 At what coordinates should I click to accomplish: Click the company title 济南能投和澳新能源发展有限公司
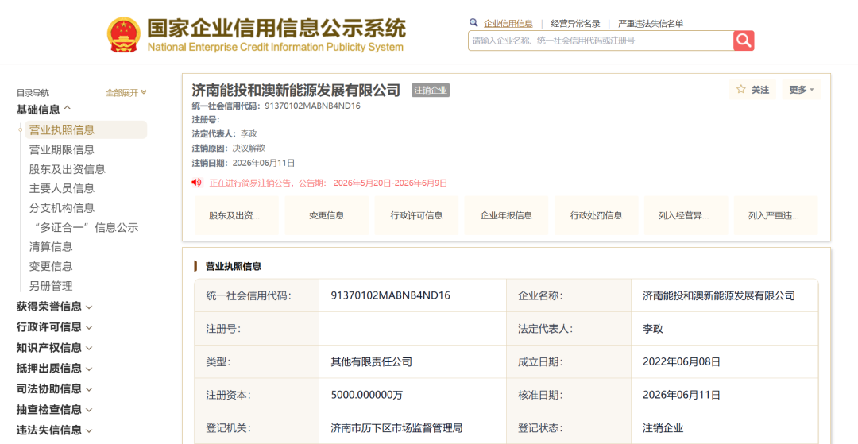(296, 91)
